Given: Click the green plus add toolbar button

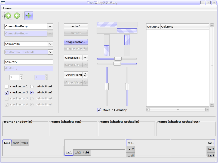Looking at the screenshot, I should coord(29,16).
